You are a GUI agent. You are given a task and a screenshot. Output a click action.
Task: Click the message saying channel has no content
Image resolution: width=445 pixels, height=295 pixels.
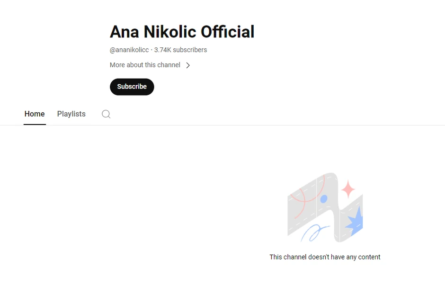[325, 257]
